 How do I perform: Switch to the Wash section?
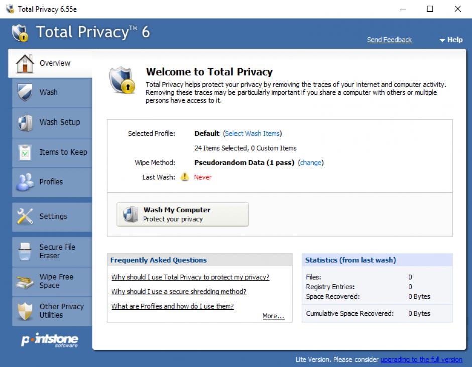[x=52, y=93]
